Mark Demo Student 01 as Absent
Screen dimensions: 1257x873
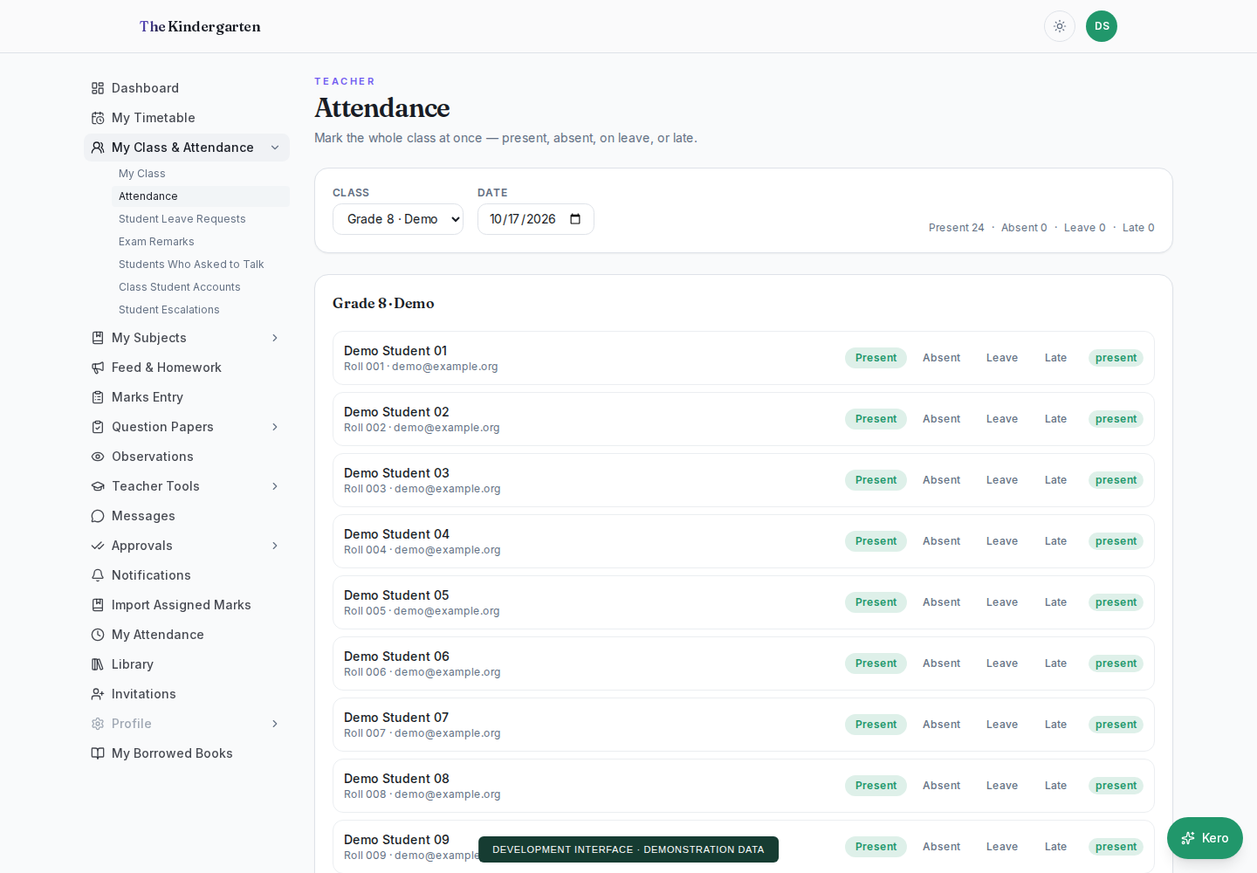click(x=941, y=358)
